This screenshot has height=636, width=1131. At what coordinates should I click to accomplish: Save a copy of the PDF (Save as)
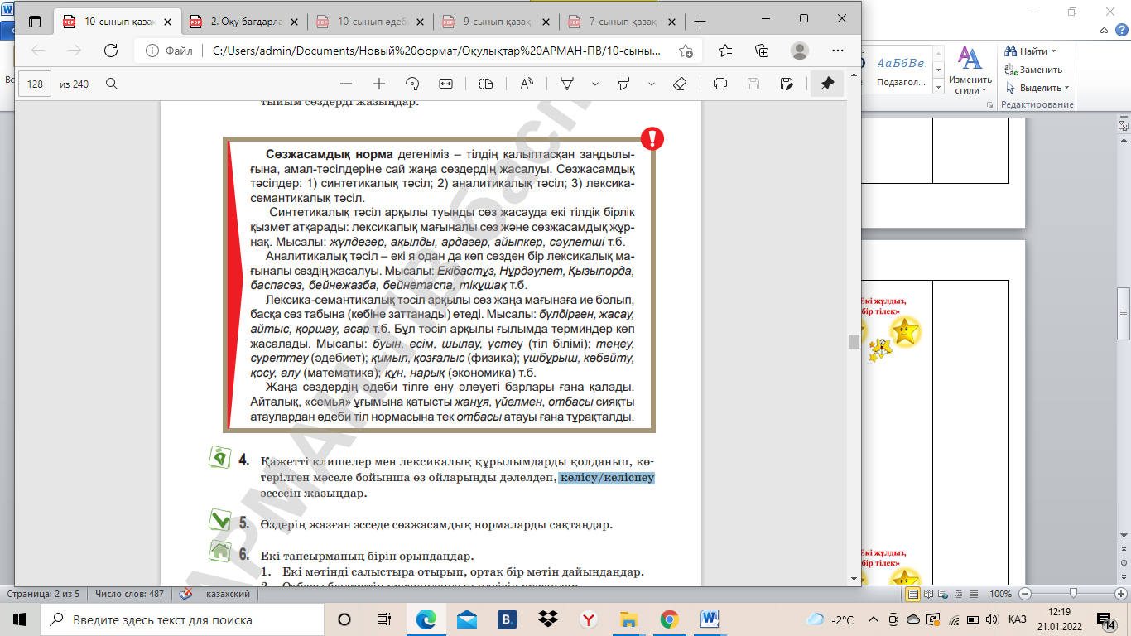(787, 84)
